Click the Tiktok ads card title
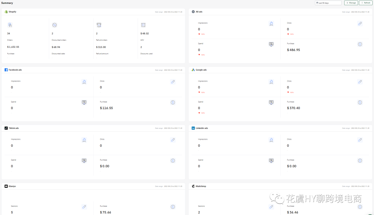 tap(14, 128)
